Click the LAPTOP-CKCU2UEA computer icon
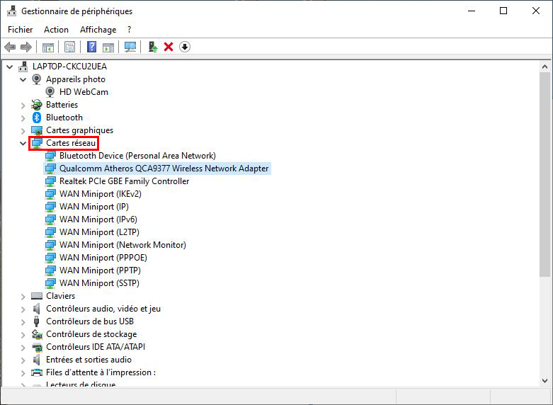The height and width of the screenshot is (405, 553). [x=23, y=67]
